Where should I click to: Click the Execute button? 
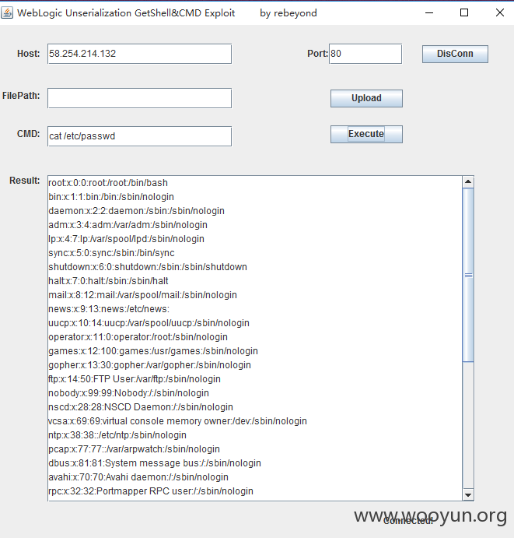coord(366,134)
